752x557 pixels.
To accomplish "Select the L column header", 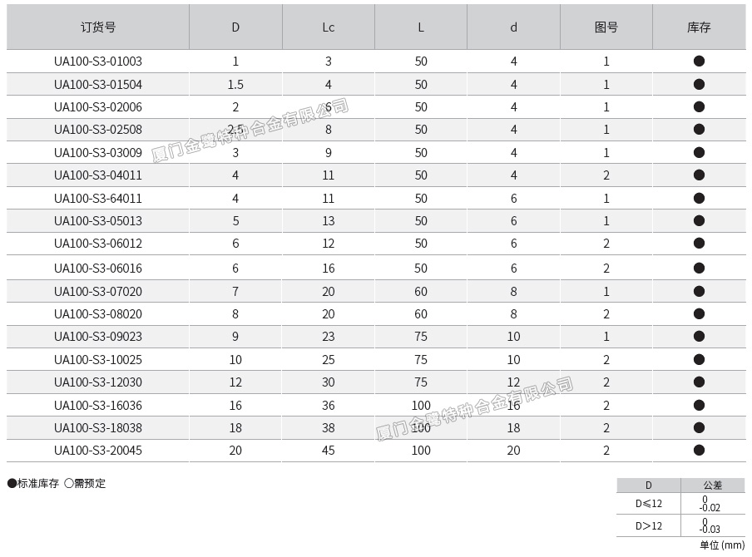I will pos(421,27).
